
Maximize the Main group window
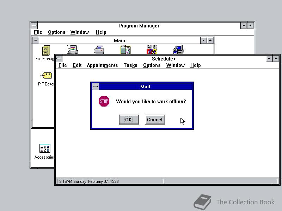click(210, 40)
